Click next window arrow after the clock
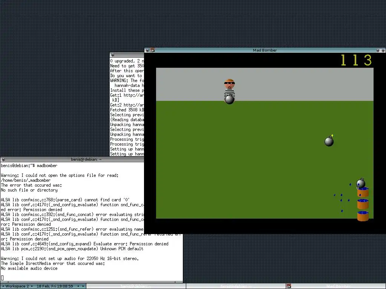Image resolution: width=386 pixels, height=289 pixels. [83, 286]
